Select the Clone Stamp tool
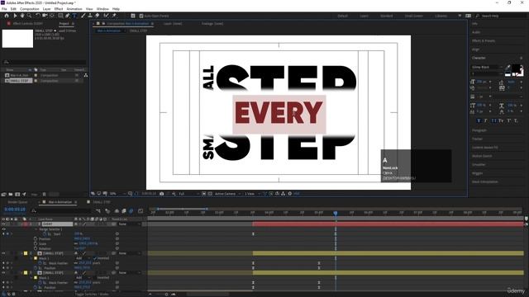This screenshot has height=297, width=529. (90, 16)
